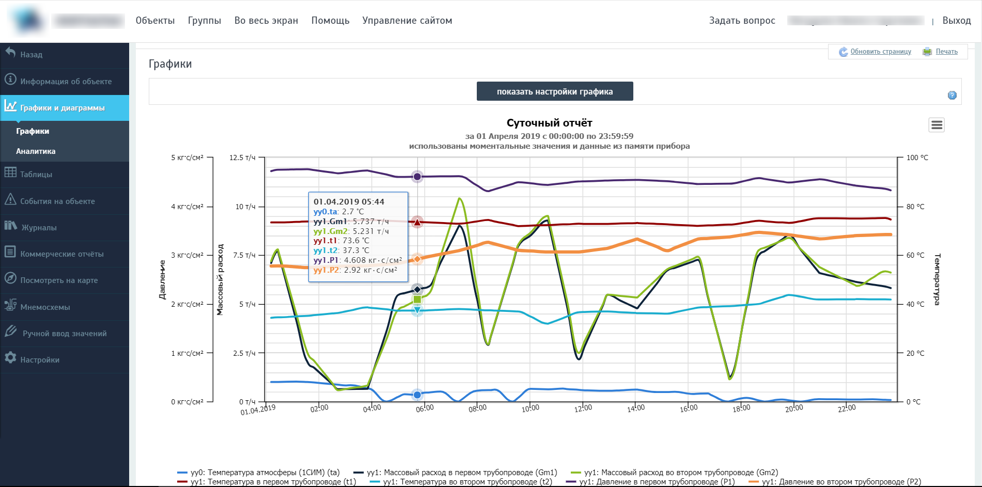Click the Journals books icon

tap(11, 226)
